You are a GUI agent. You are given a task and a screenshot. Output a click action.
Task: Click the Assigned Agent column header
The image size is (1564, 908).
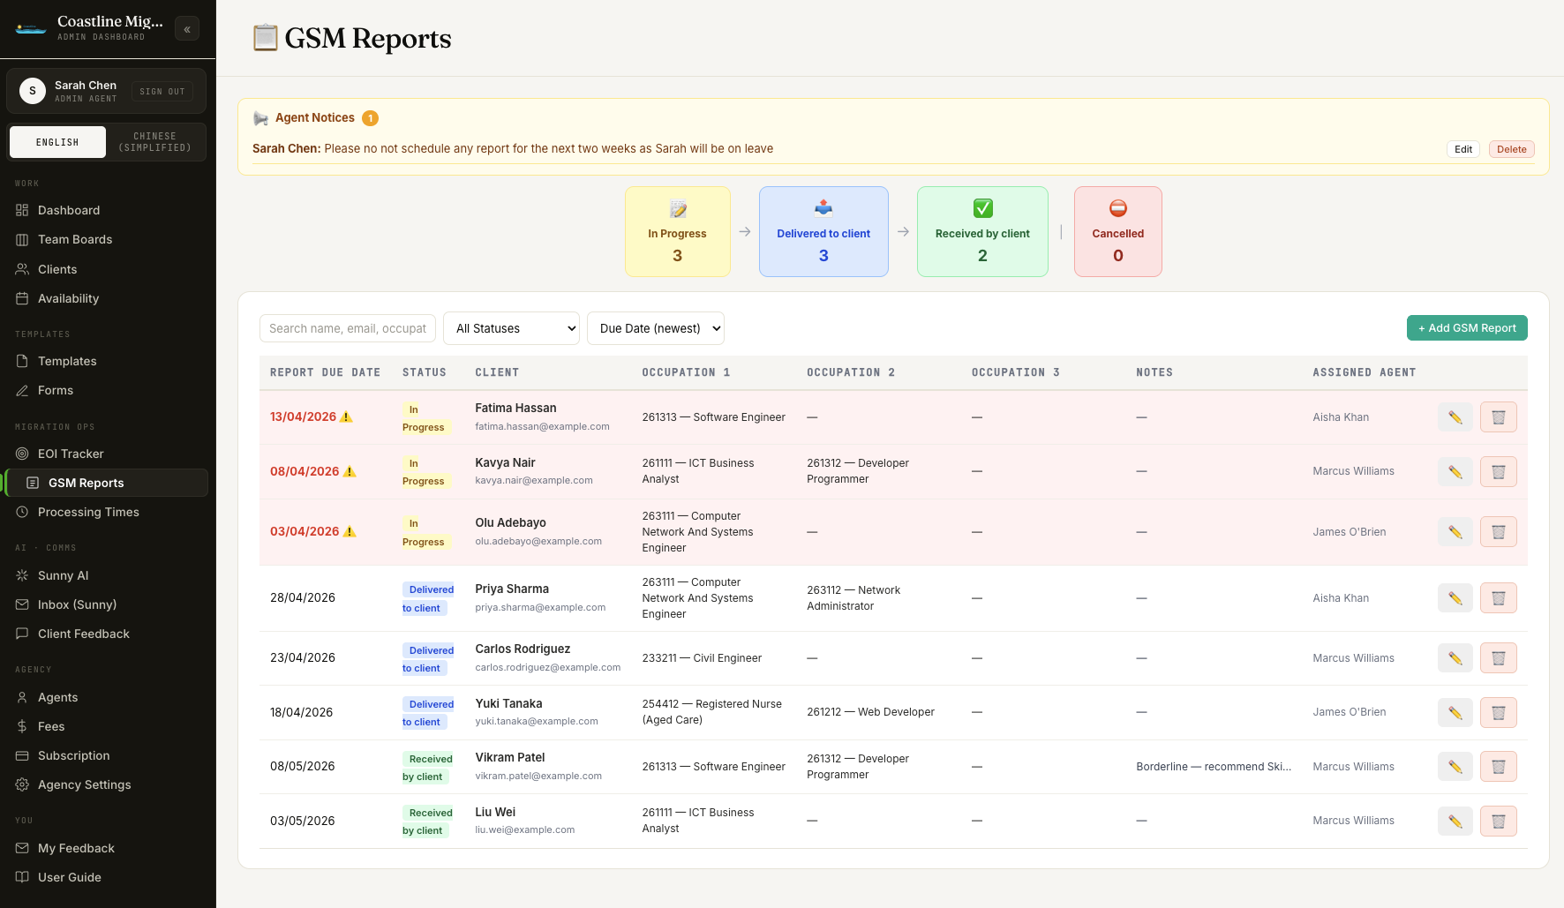1365,372
